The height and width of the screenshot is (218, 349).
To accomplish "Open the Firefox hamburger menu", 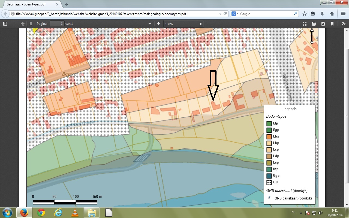I will pos(343,14).
